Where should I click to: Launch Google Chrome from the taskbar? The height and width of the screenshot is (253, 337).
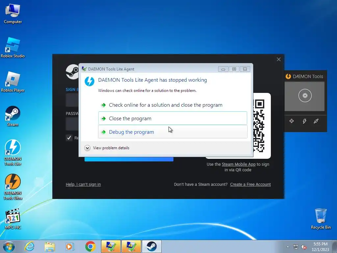[90, 246]
